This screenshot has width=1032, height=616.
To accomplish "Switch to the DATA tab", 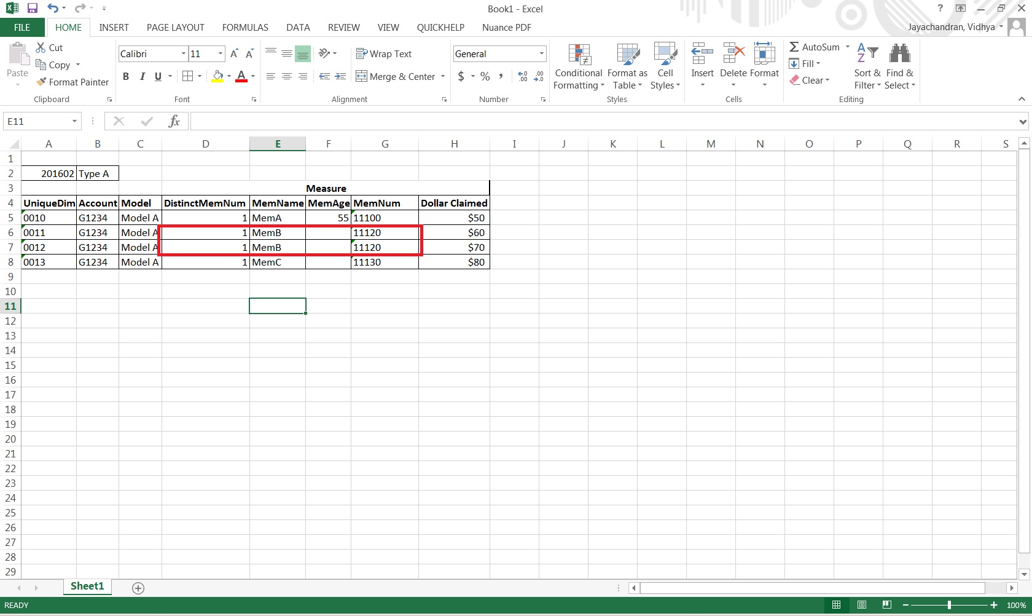I will (x=298, y=28).
